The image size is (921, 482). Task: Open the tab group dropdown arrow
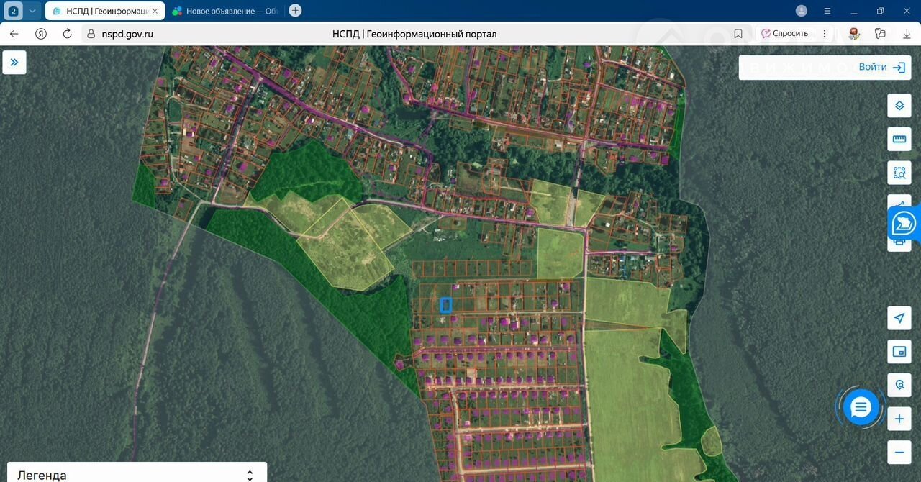(x=32, y=11)
